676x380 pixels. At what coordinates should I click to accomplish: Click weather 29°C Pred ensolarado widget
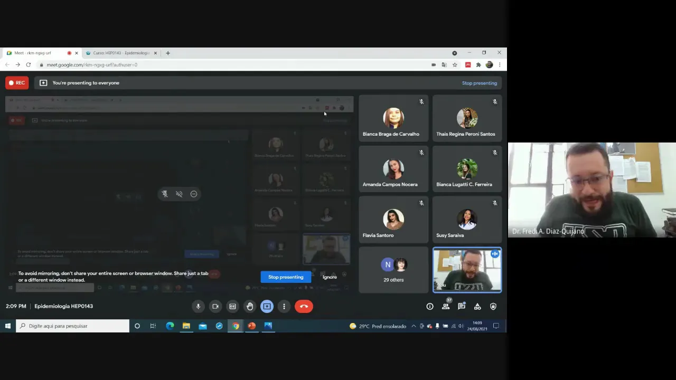click(378, 326)
